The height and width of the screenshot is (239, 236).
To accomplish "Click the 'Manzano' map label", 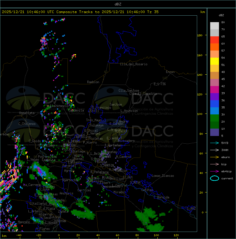I will (x=24, y=222).
